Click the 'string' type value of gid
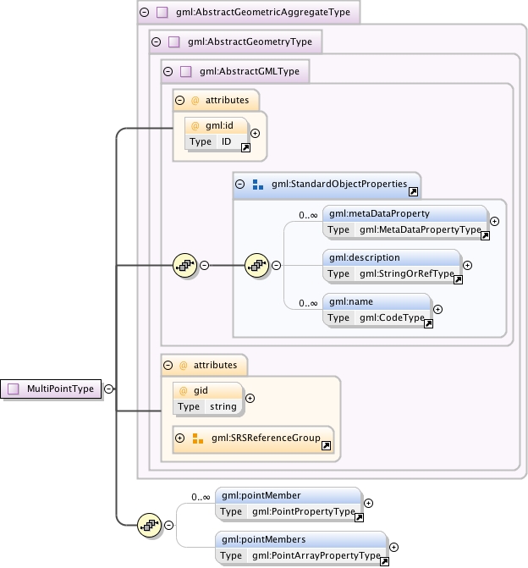Screen dimensions: 528x568 point(223,407)
